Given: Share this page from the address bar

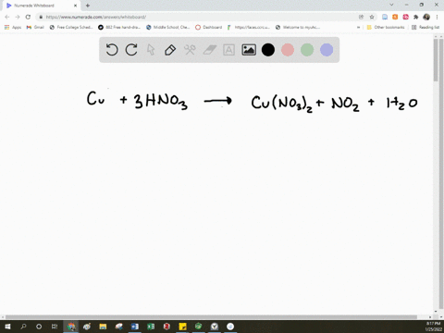Looking at the screenshot, I should click(362, 17).
